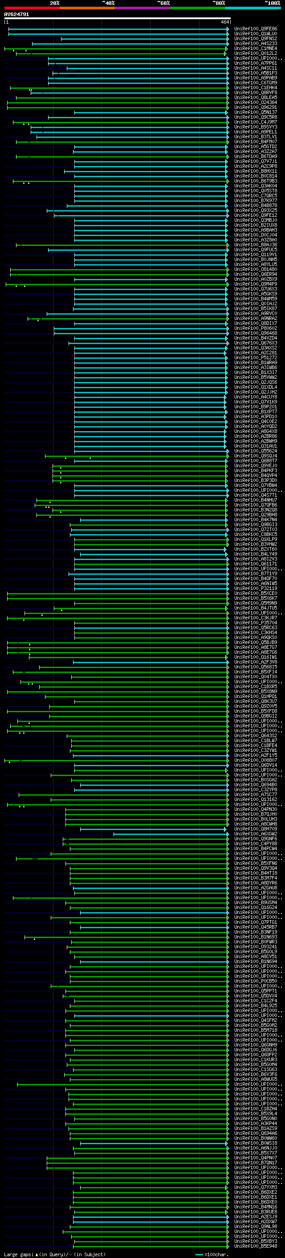This screenshot has width=285, height=1258.
Task: Click UniRef100_A9PAB9 label
Action: 255,78
